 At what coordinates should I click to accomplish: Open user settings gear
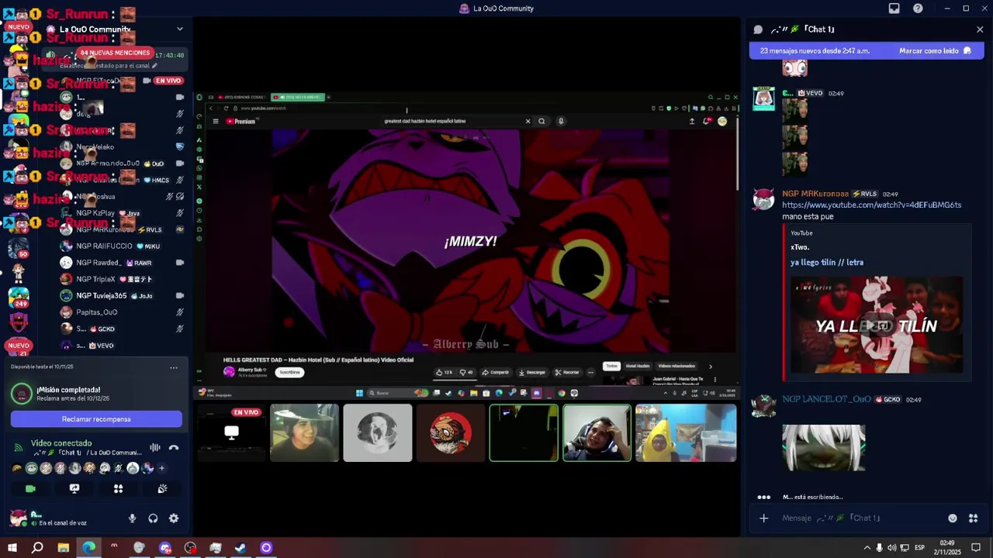pos(174,518)
